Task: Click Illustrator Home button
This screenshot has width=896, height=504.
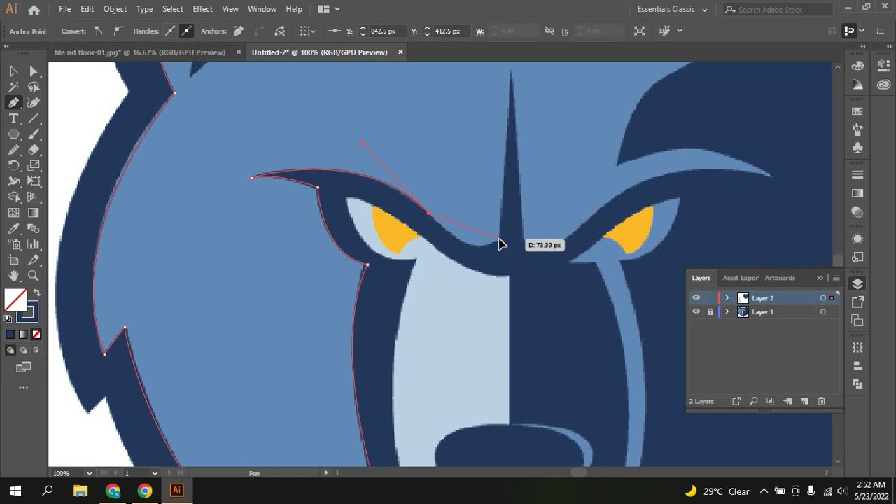Action: point(34,10)
